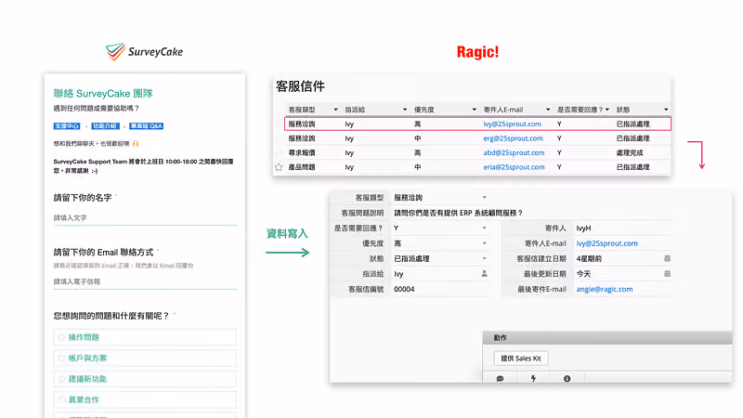The width and height of the screenshot is (743, 418).
Task: Open the 指派給 column filter arrow
Action: pos(405,110)
